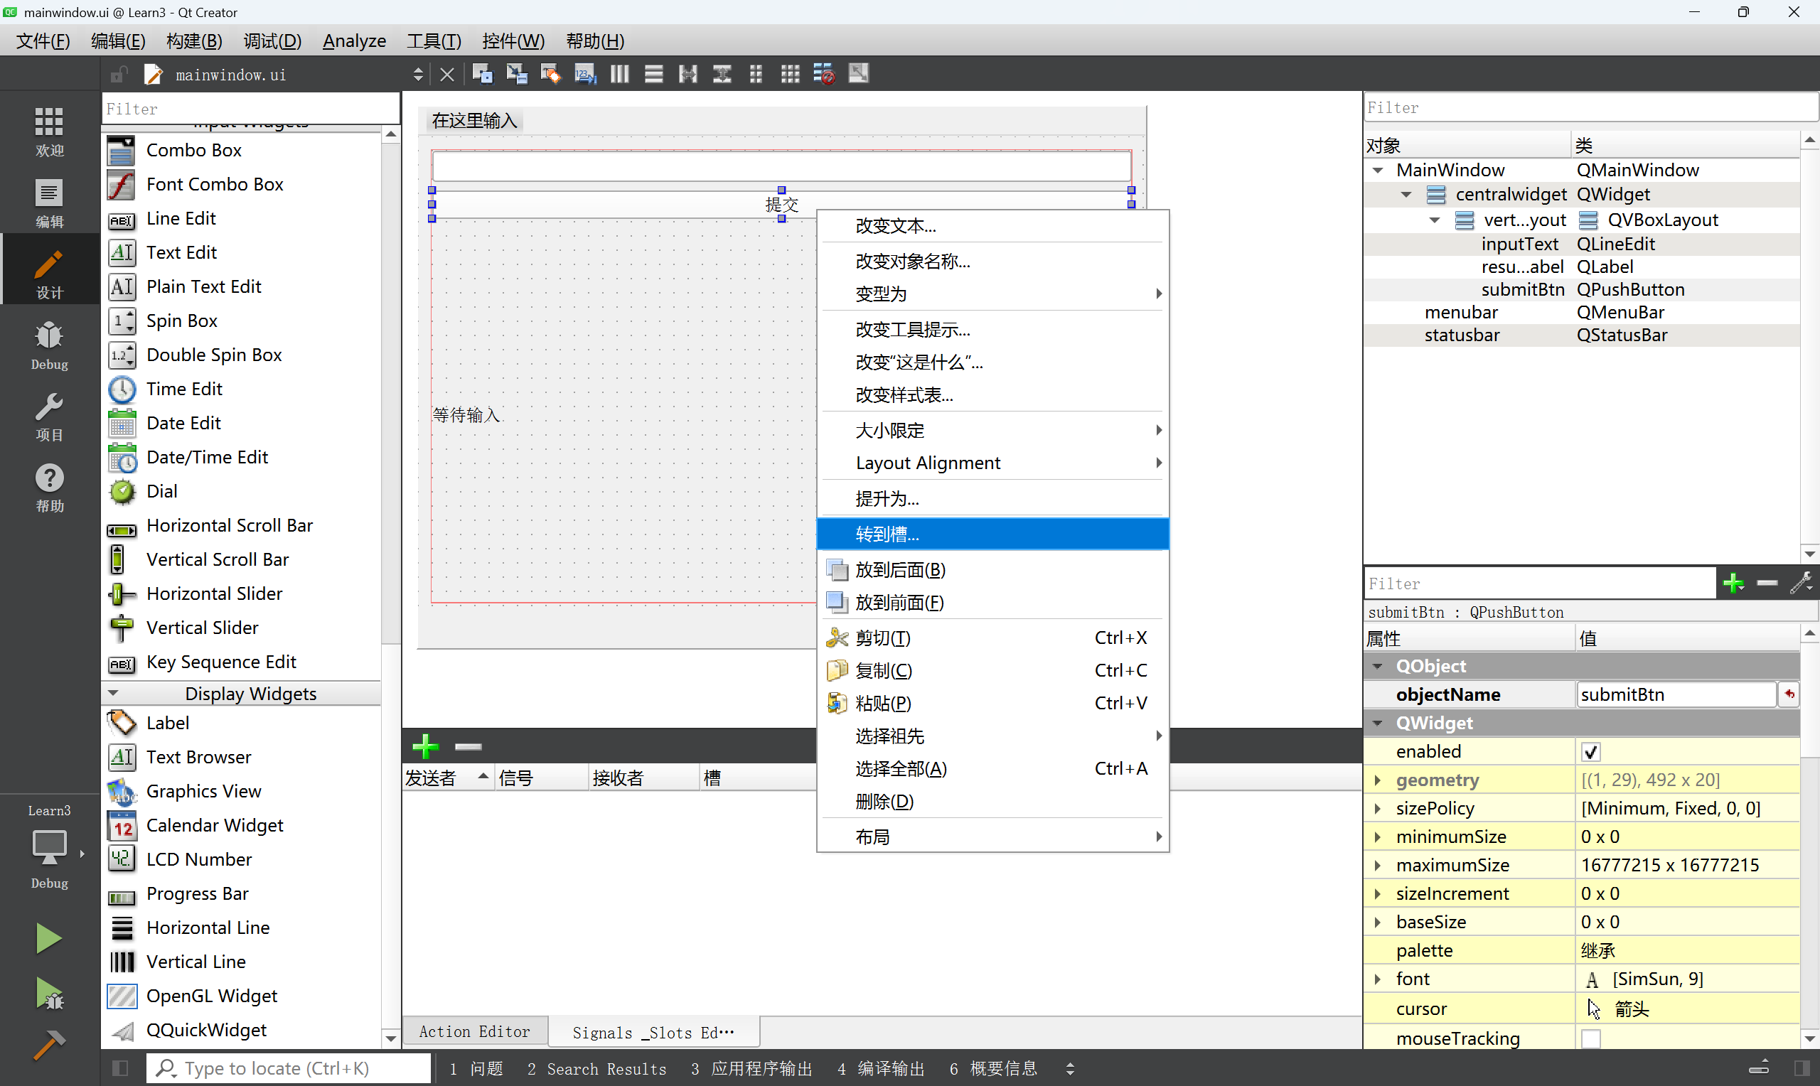Image resolution: width=1820 pixels, height=1086 pixels.
Task: Open the 构建(B) menu
Action: (194, 41)
